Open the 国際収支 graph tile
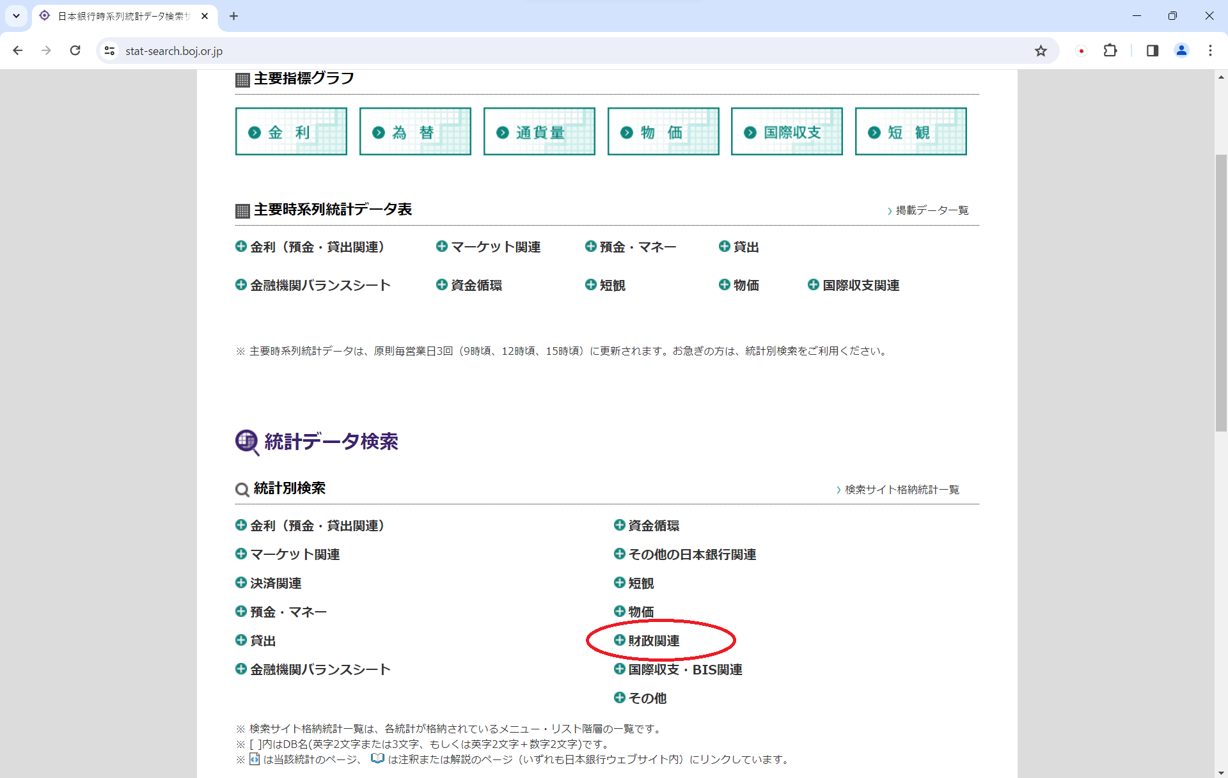 (x=787, y=132)
